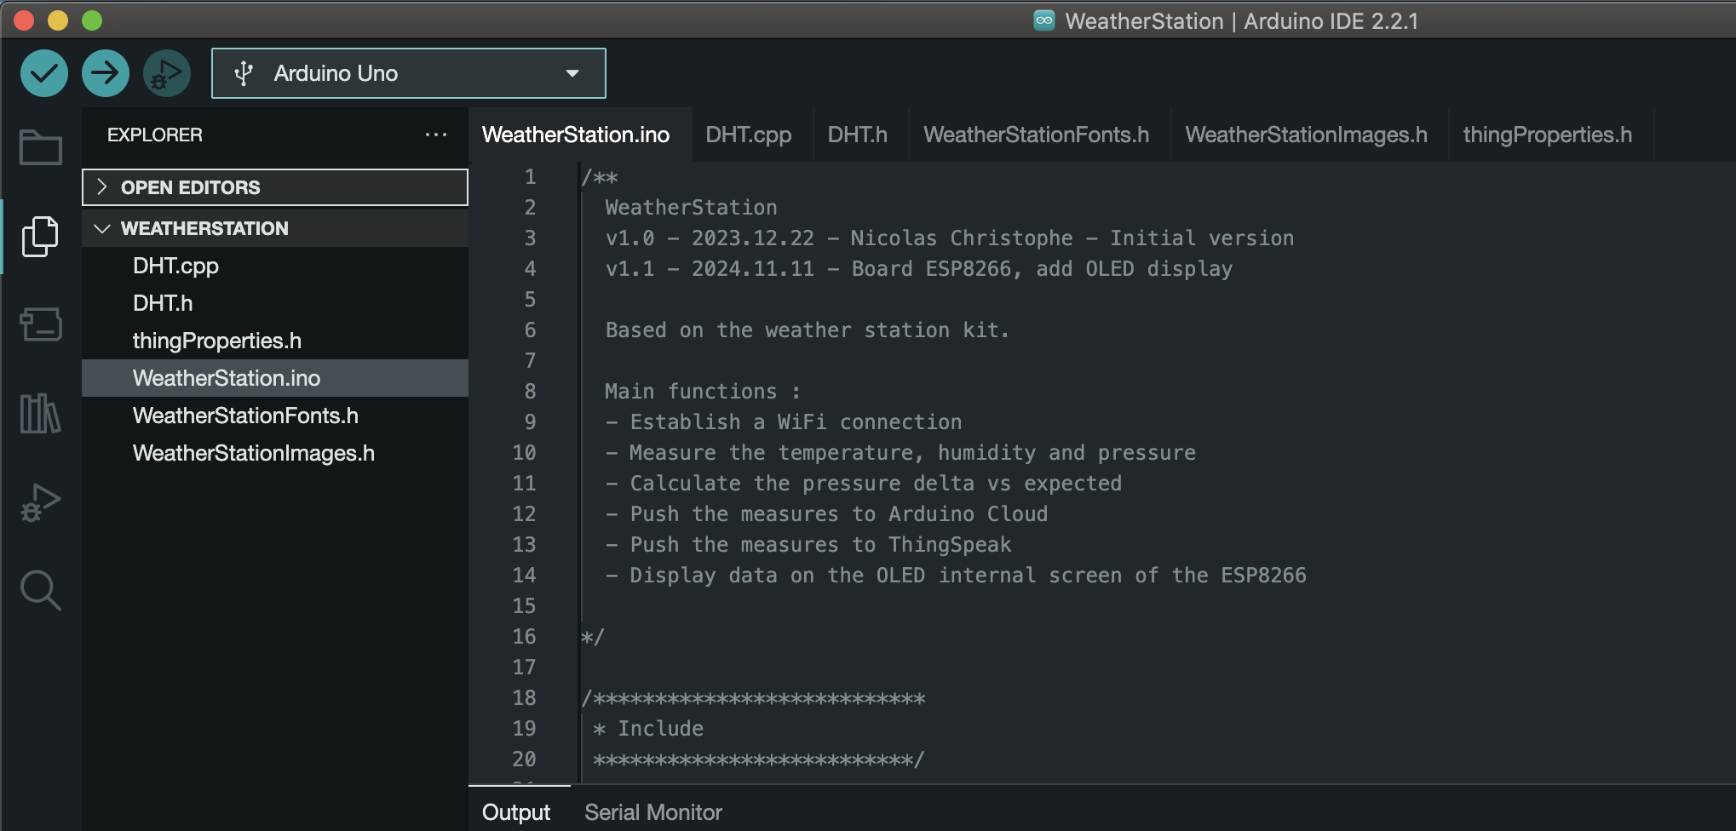Open the Output panel tab
1736x831 pixels.
click(x=516, y=812)
